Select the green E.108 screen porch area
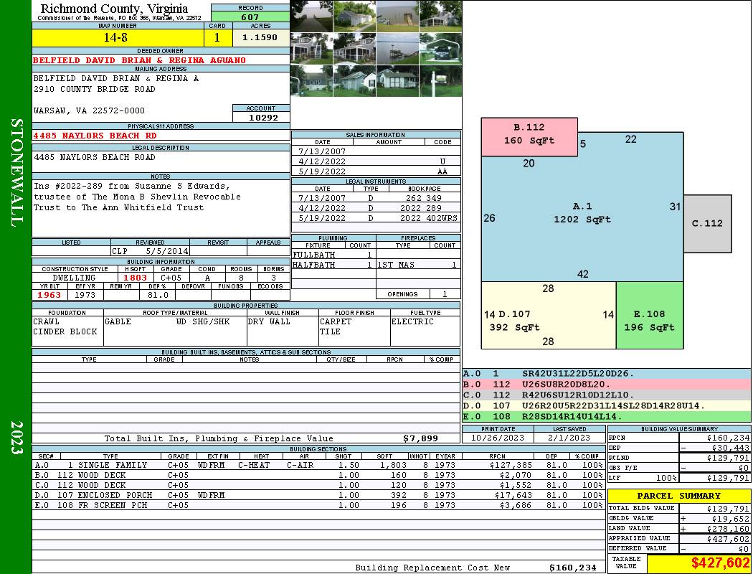 [x=649, y=315]
